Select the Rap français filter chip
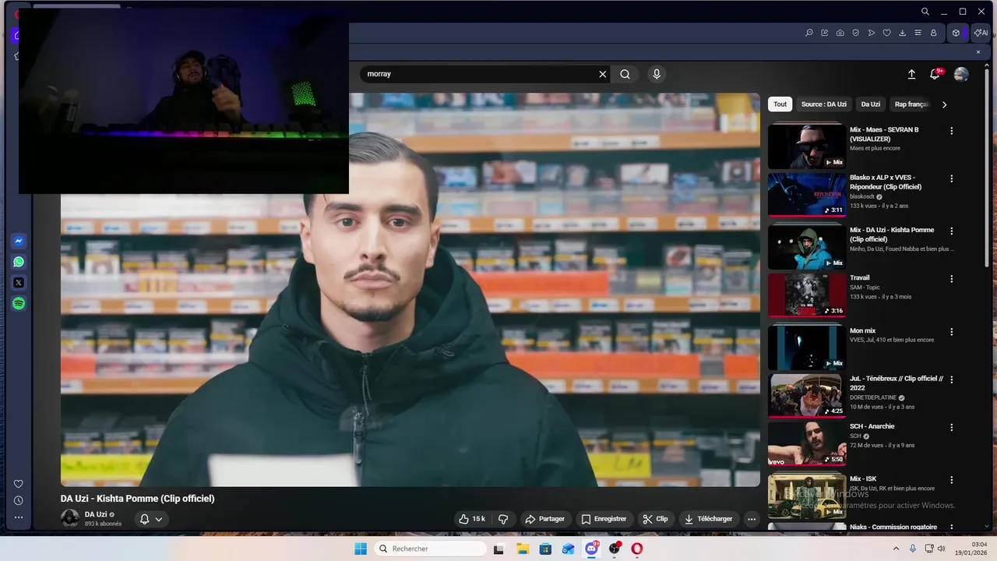Screen dimensions: 997x561 click(911, 104)
